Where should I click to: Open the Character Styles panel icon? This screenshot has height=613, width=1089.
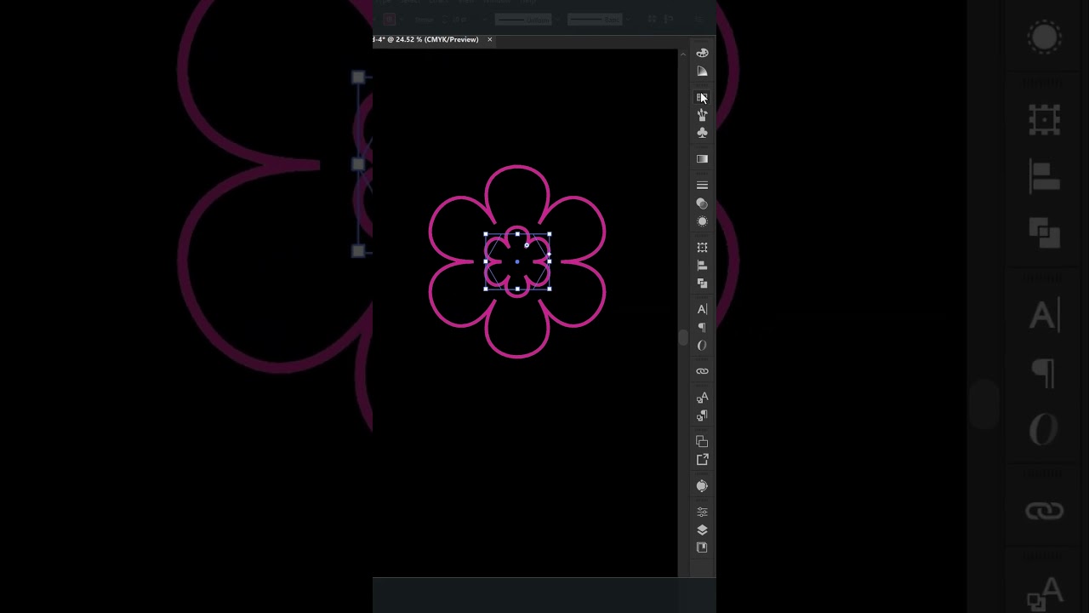point(702,398)
